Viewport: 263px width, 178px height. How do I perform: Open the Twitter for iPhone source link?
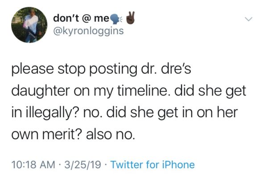[152, 165]
